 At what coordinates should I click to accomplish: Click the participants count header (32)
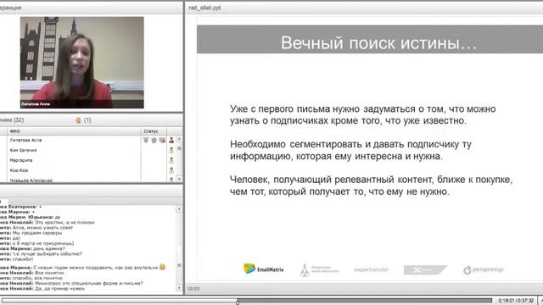(12, 120)
